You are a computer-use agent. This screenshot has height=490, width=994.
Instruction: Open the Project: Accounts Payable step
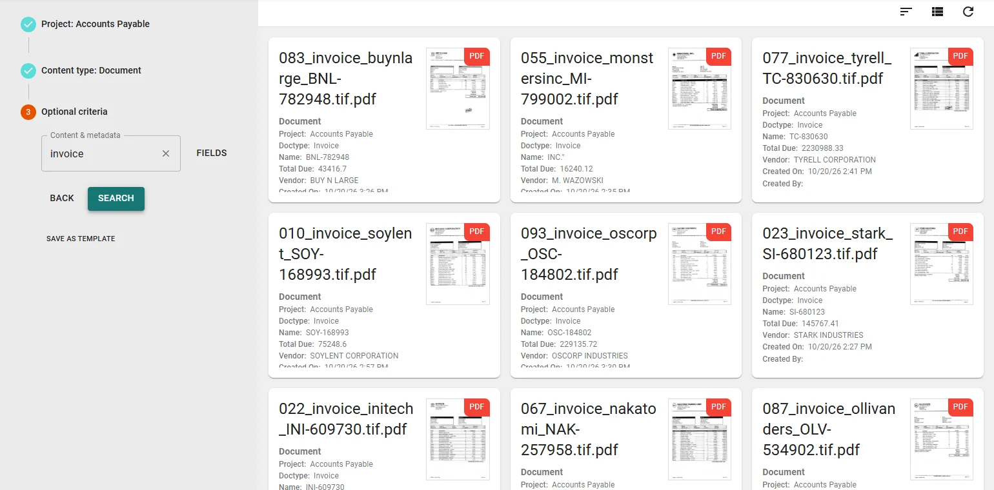point(96,24)
